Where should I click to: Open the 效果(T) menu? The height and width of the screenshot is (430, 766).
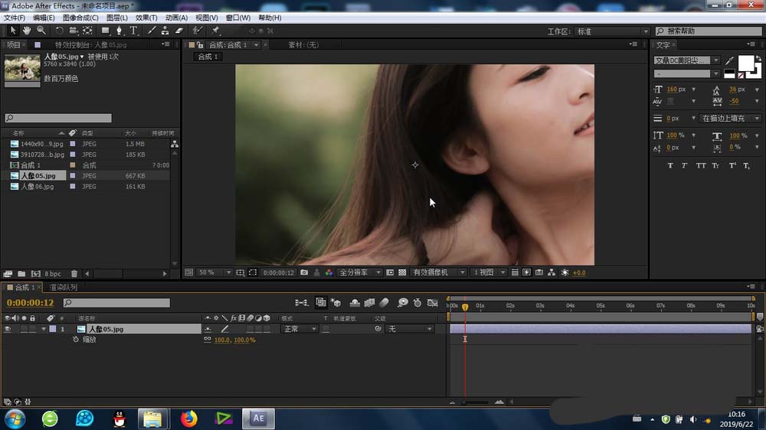pyautogui.click(x=146, y=18)
